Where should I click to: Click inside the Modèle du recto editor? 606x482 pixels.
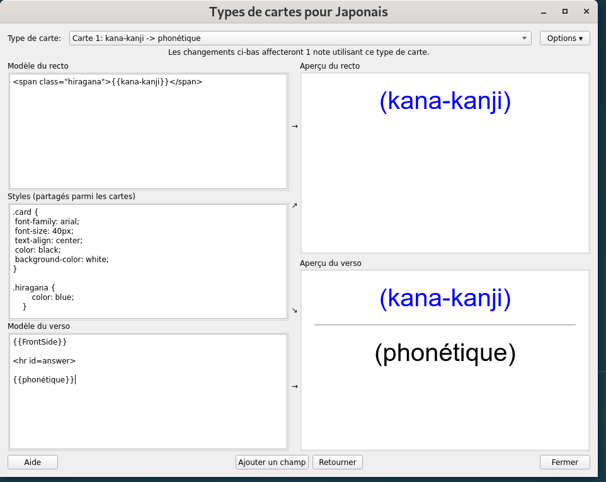(x=148, y=132)
